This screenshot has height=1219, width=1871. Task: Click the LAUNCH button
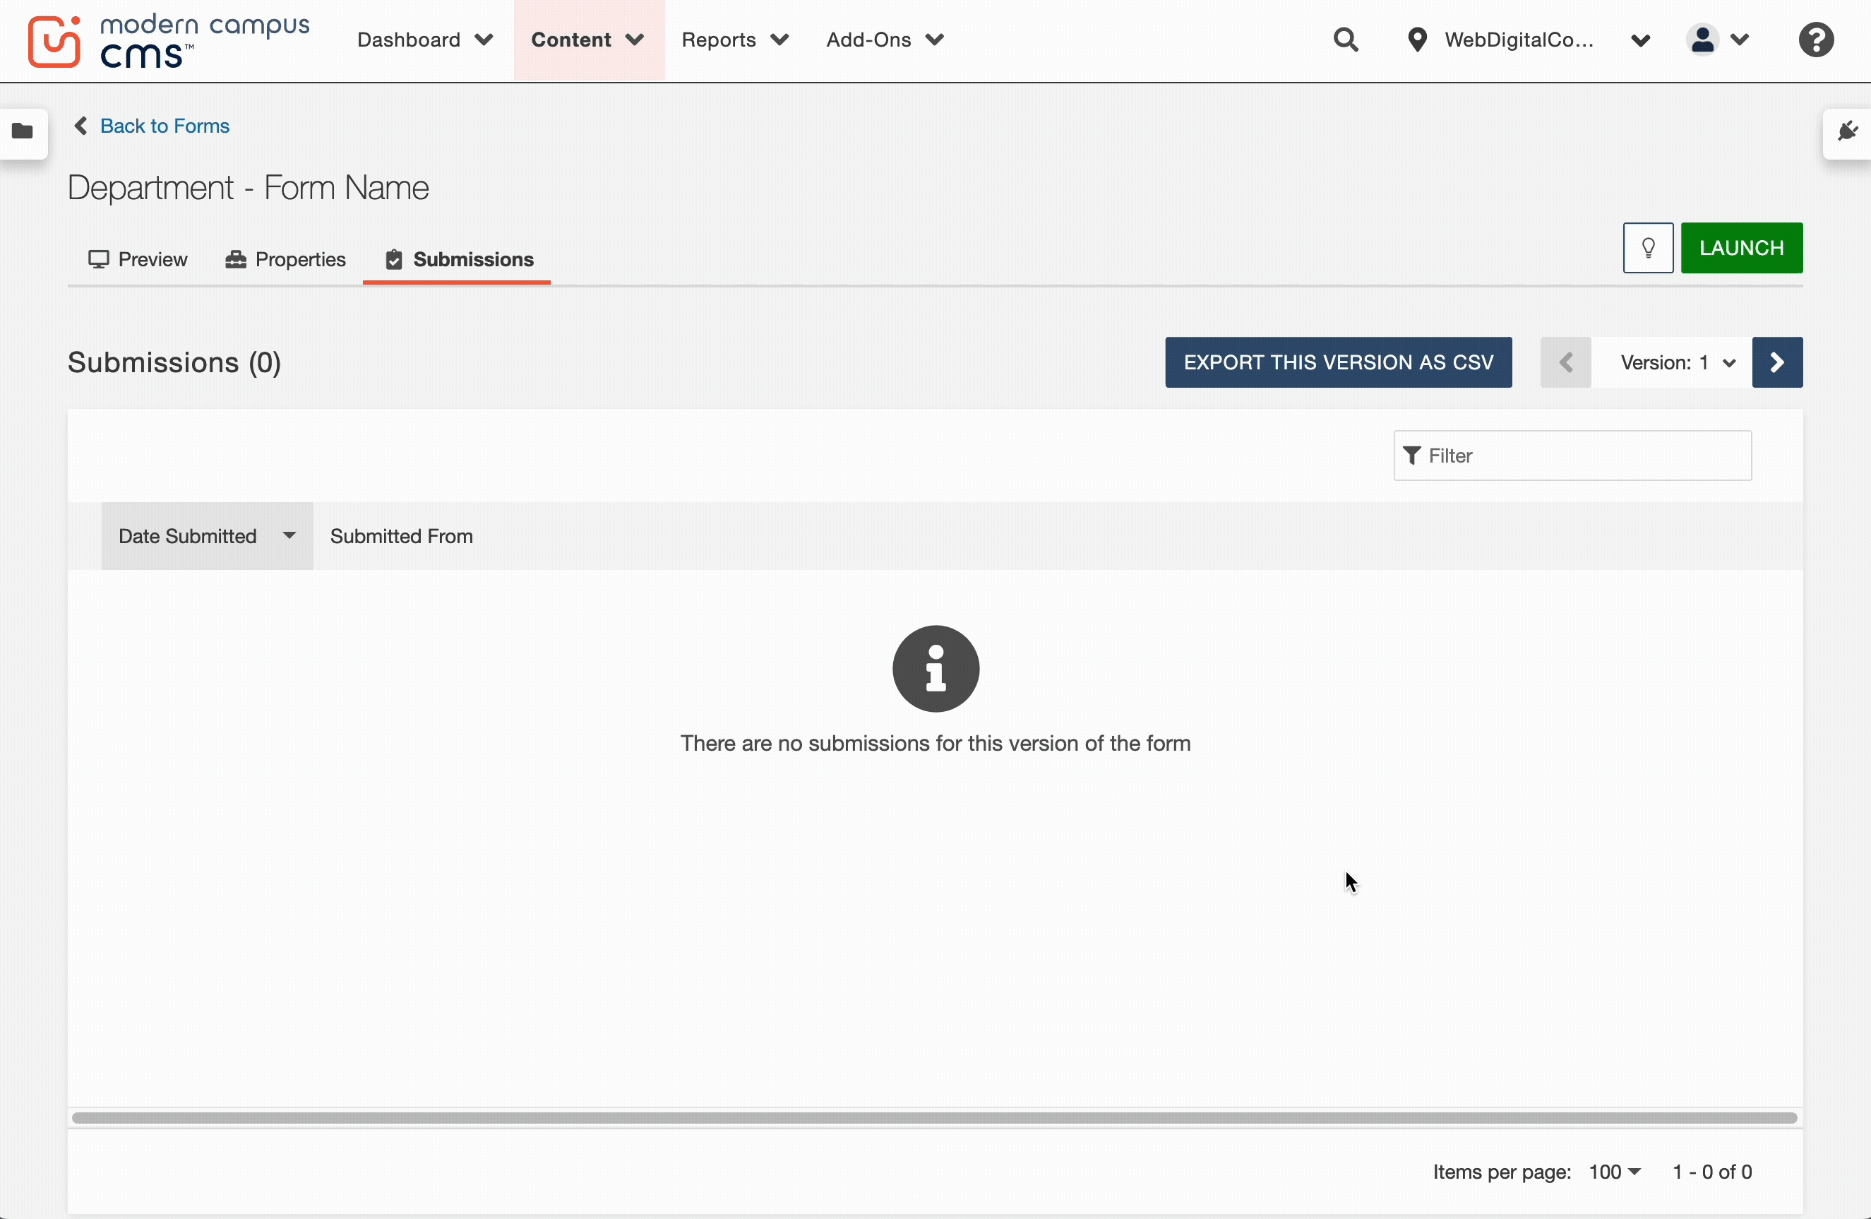click(1742, 248)
